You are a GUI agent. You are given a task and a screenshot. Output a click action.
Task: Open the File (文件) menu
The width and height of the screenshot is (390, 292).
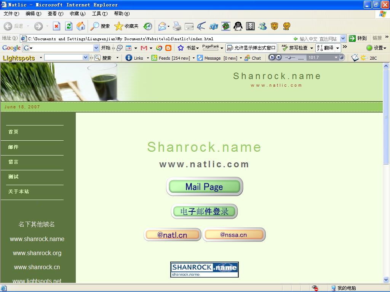(11, 14)
